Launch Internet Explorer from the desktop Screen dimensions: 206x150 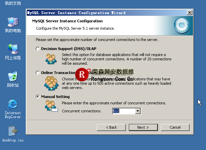click(13, 105)
